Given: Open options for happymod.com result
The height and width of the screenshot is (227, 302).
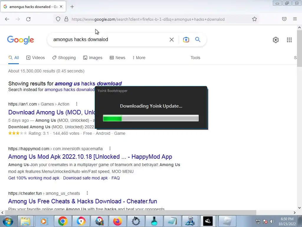Looking at the screenshot, I should coord(110,148).
